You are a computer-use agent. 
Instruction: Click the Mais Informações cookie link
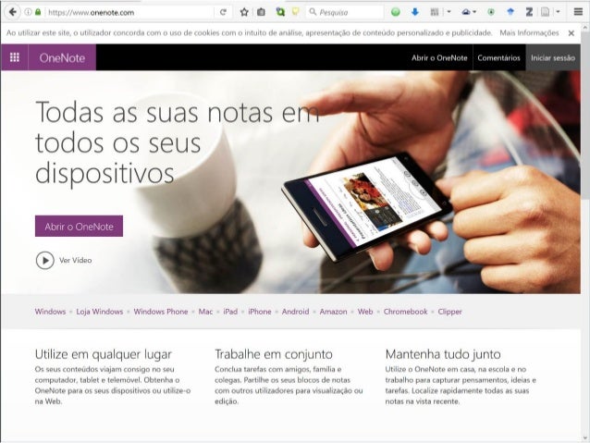pyautogui.click(x=529, y=32)
